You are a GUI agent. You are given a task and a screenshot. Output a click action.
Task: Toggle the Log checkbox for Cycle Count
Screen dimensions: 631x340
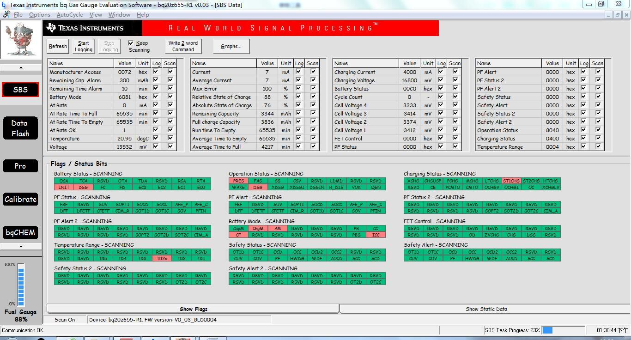click(441, 97)
